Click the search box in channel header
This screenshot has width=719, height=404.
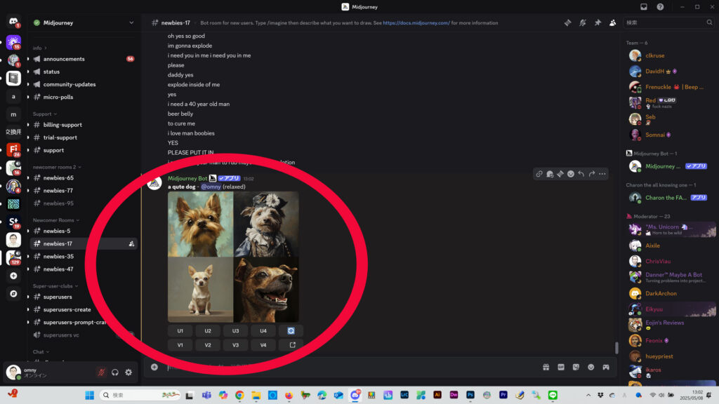coord(668,22)
